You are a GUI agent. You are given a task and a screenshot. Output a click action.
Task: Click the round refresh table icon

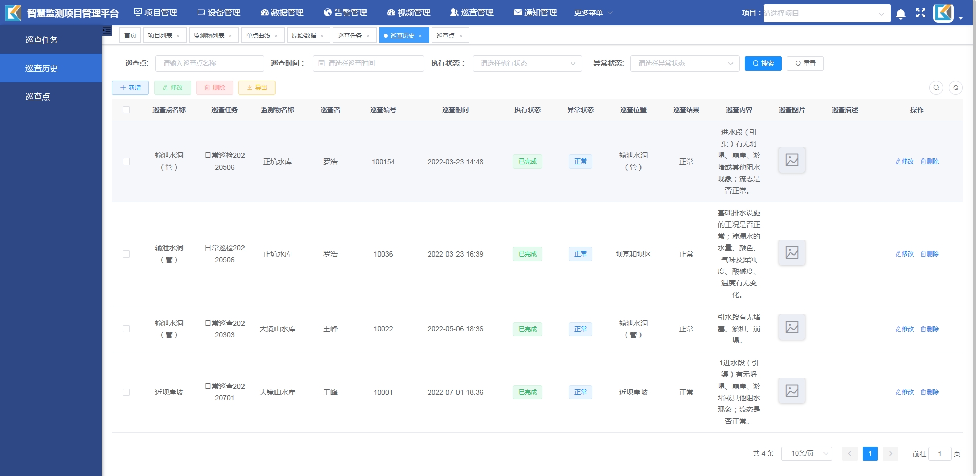pyautogui.click(x=956, y=88)
